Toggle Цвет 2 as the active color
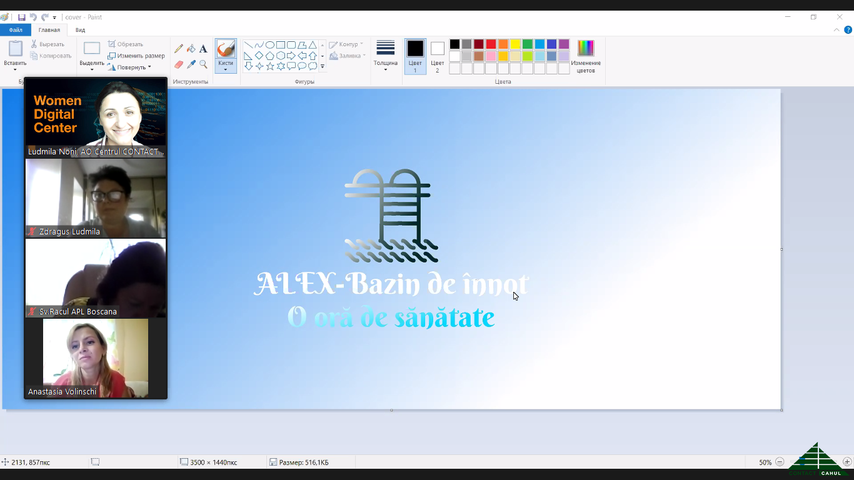The image size is (854, 480). (x=438, y=55)
